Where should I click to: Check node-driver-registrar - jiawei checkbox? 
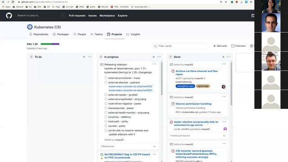[x=106, y=103]
